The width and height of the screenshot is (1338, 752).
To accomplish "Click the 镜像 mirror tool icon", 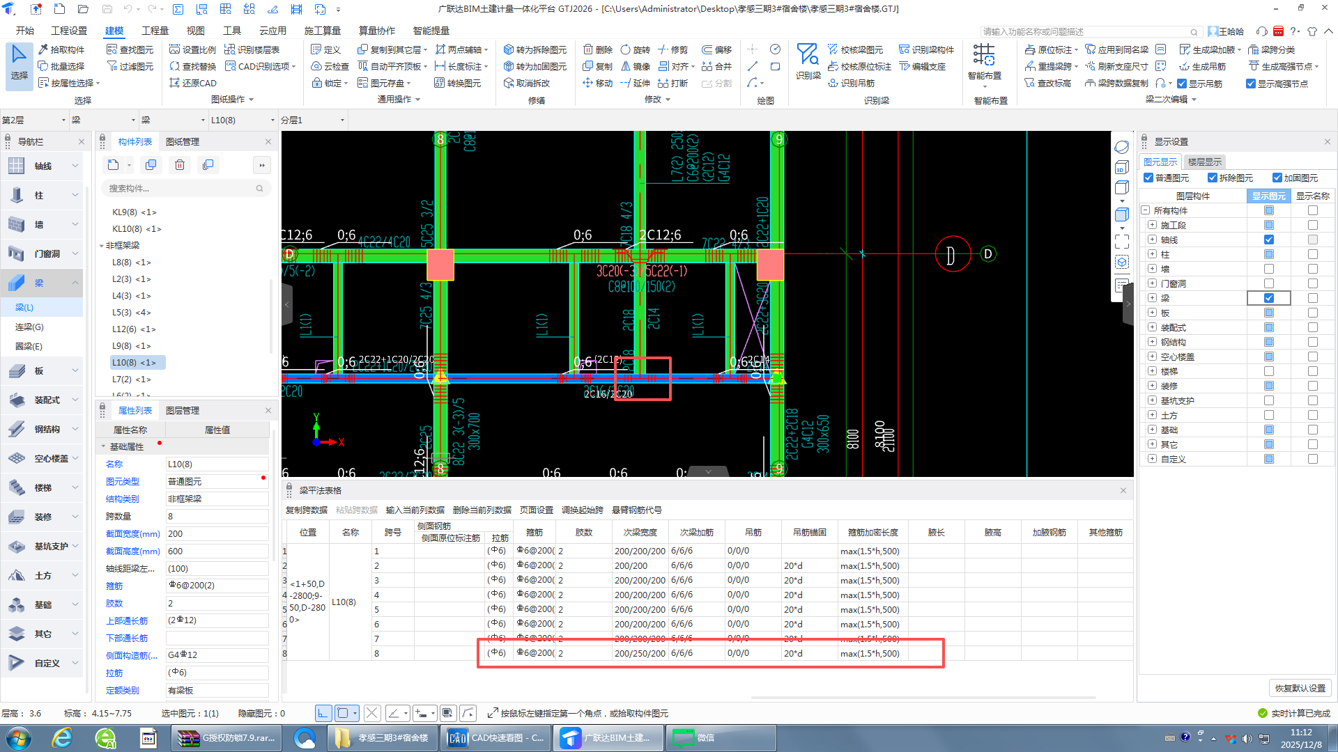I will (x=626, y=66).
